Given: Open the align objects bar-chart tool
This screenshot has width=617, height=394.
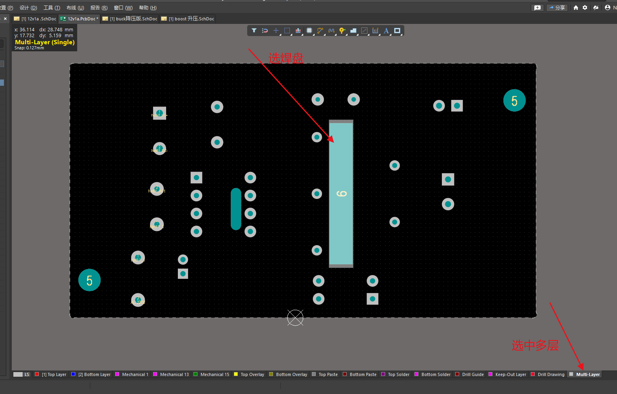Looking at the screenshot, I should (298, 31).
